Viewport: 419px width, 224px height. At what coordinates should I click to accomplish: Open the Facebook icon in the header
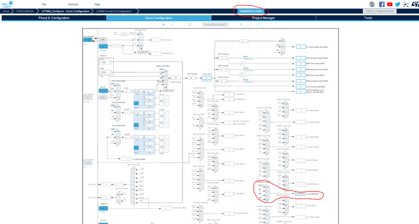[x=382, y=4]
